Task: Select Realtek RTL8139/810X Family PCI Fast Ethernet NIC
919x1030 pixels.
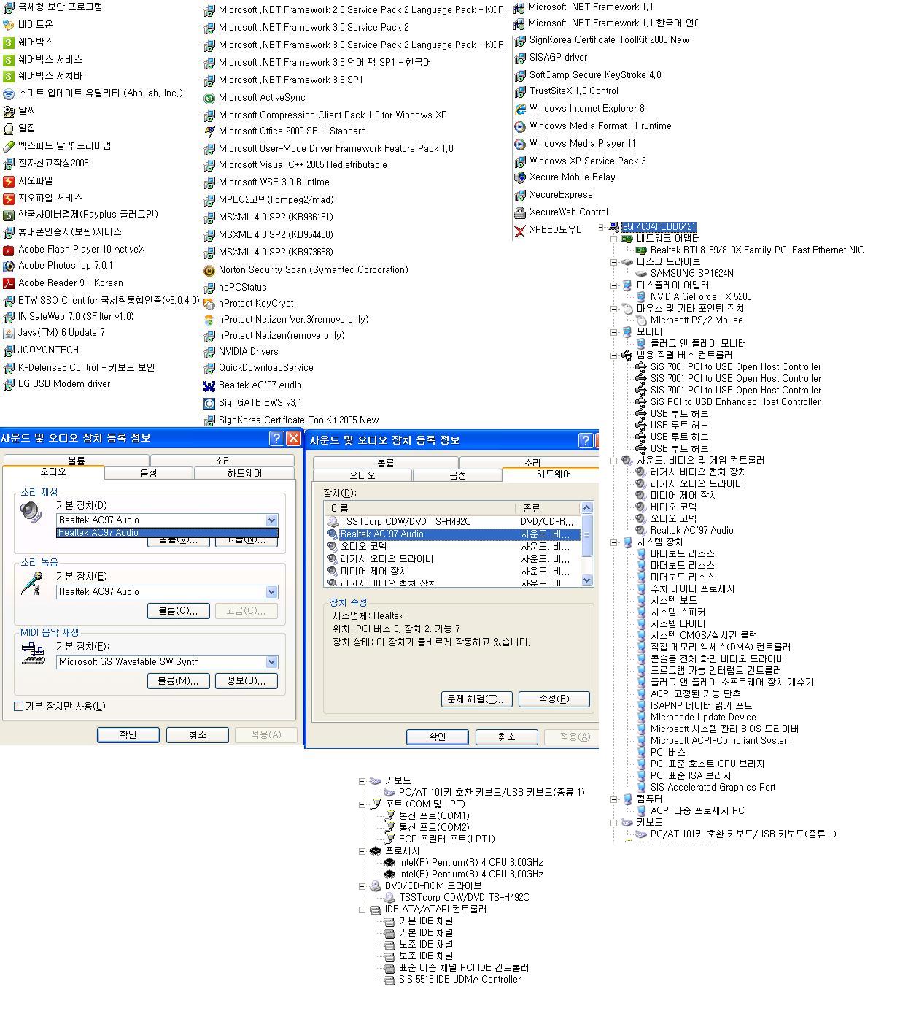Action: coord(756,250)
